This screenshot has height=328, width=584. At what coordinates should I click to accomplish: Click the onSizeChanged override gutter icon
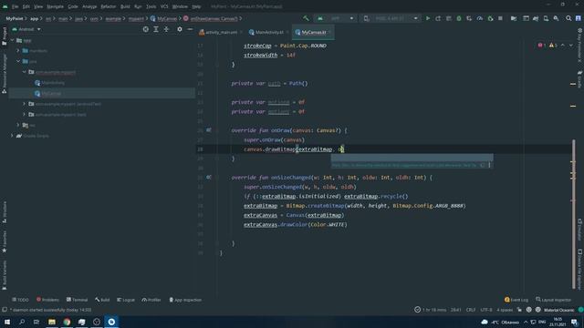(x=209, y=178)
